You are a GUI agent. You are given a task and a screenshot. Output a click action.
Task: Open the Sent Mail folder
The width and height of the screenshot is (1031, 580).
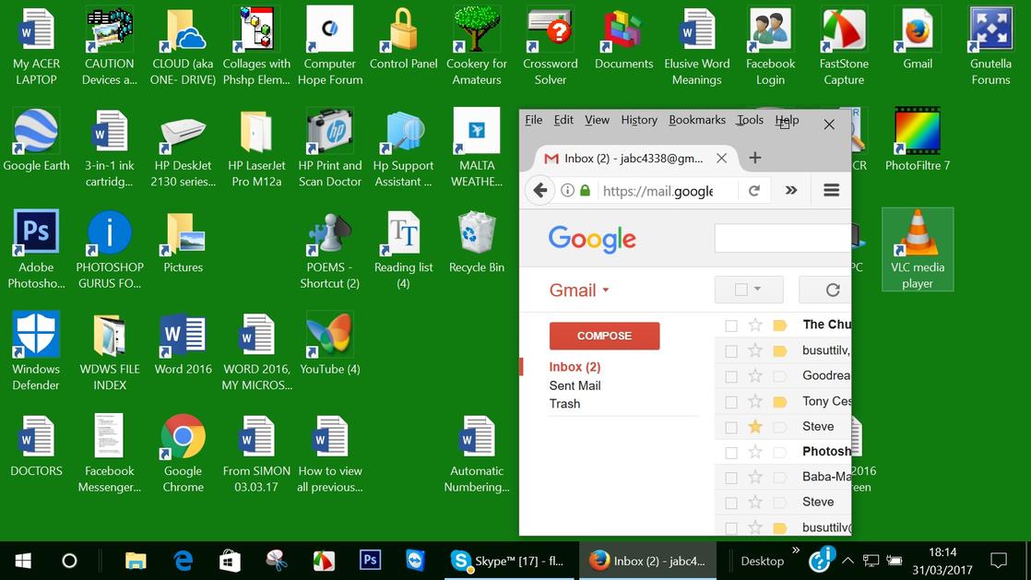575,385
